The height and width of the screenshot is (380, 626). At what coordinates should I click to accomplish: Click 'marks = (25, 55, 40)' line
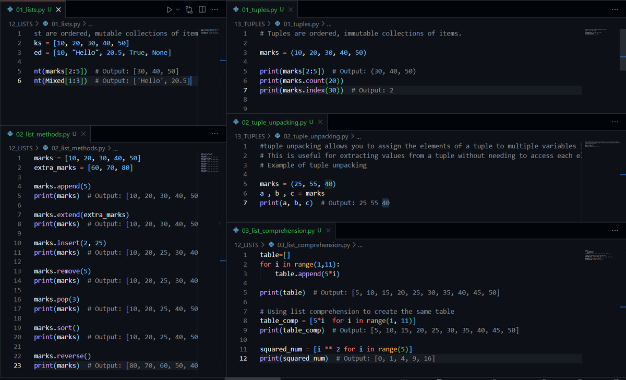click(x=298, y=184)
